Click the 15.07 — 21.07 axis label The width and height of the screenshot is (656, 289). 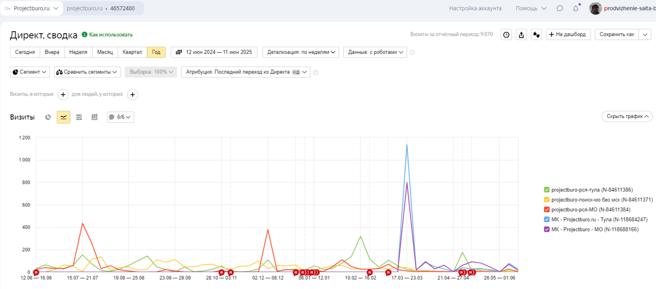coord(82,278)
